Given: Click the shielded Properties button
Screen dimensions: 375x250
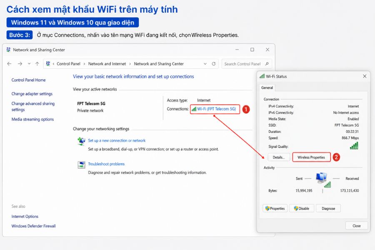Looking at the screenshot, I should pyautogui.click(x=275, y=208).
